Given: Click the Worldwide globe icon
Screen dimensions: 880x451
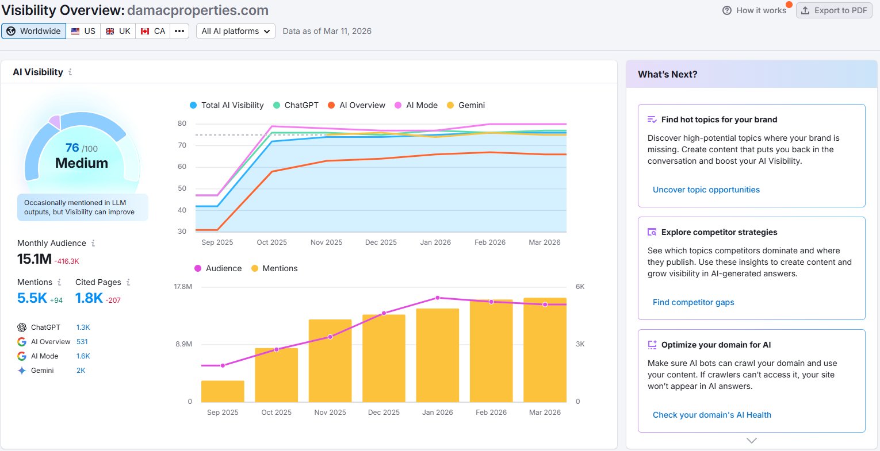Looking at the screenshot, I should tap(11, 31).
